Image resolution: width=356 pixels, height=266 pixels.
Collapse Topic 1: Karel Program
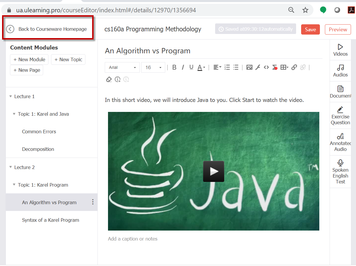click(14, 185)
